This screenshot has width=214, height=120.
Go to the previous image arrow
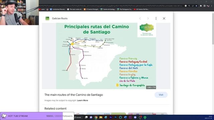[140, 19]
